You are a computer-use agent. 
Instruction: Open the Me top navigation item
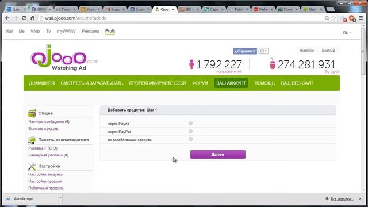[22, 31]
